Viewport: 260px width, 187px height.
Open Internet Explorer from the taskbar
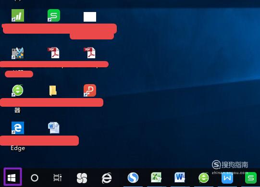pos(107,178)
